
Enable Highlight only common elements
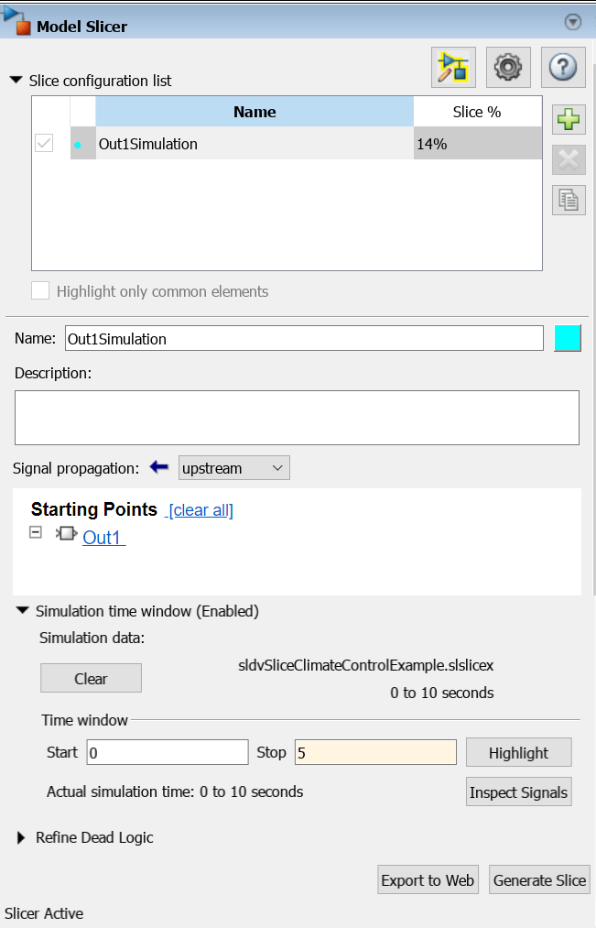pyautogui.click(x=40, y=291)
